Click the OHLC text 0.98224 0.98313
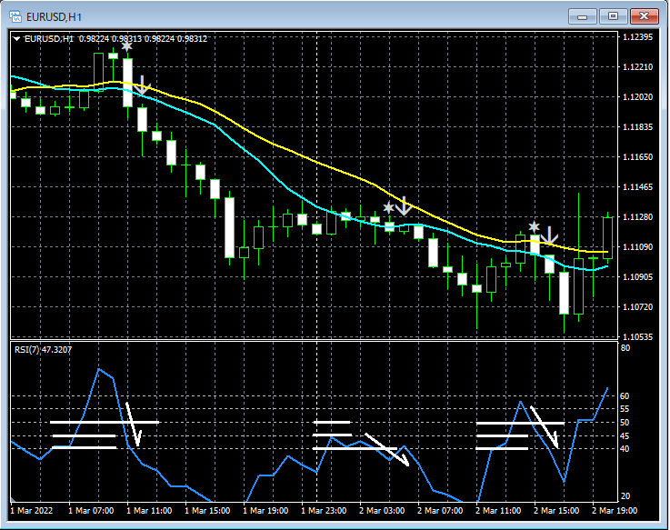The width and height of the screenshot is (670, 530). 110,39
